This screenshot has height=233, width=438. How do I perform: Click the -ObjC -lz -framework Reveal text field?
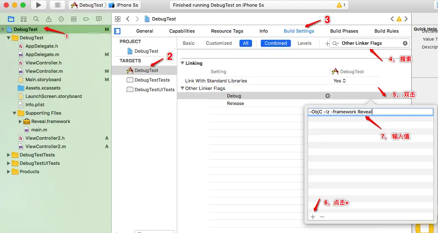point(371,112)
